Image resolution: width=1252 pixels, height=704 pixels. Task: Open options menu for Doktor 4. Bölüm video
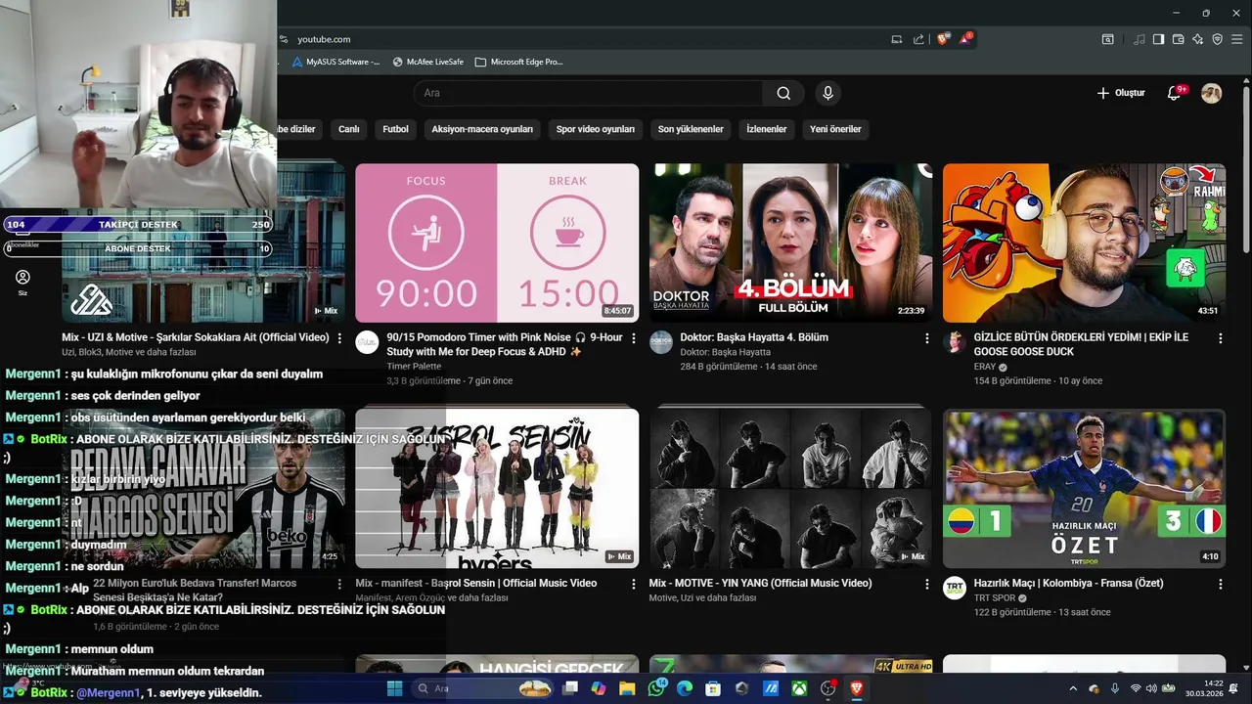[x=926, y=338]
